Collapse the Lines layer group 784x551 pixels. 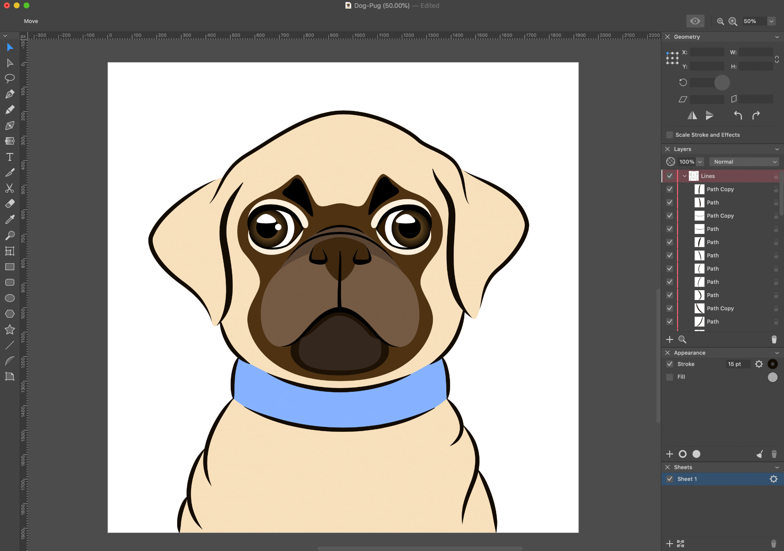685,176
